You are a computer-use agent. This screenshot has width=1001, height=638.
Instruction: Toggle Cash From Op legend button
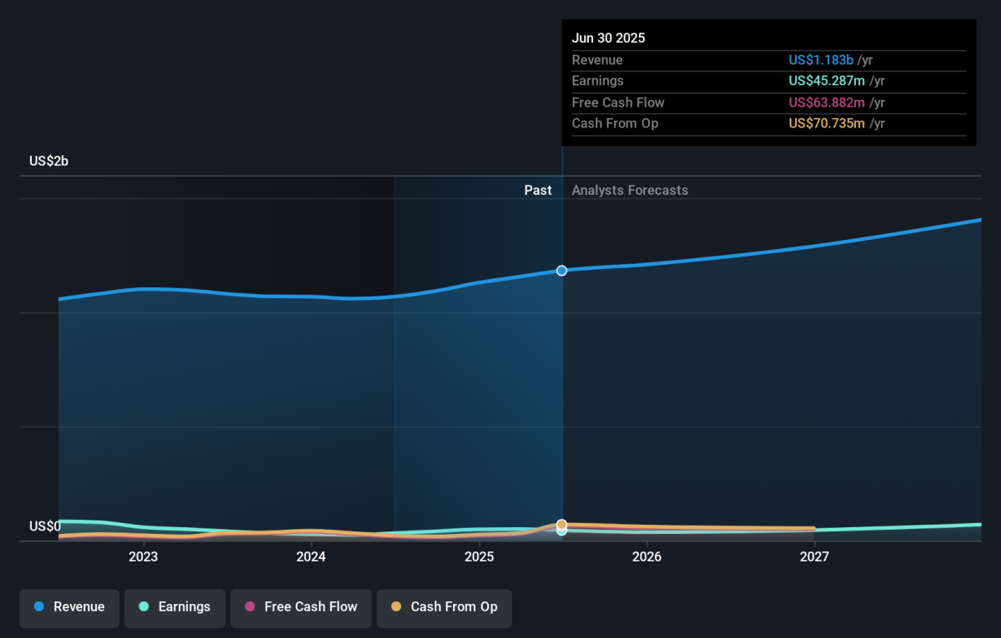[444, 607]
